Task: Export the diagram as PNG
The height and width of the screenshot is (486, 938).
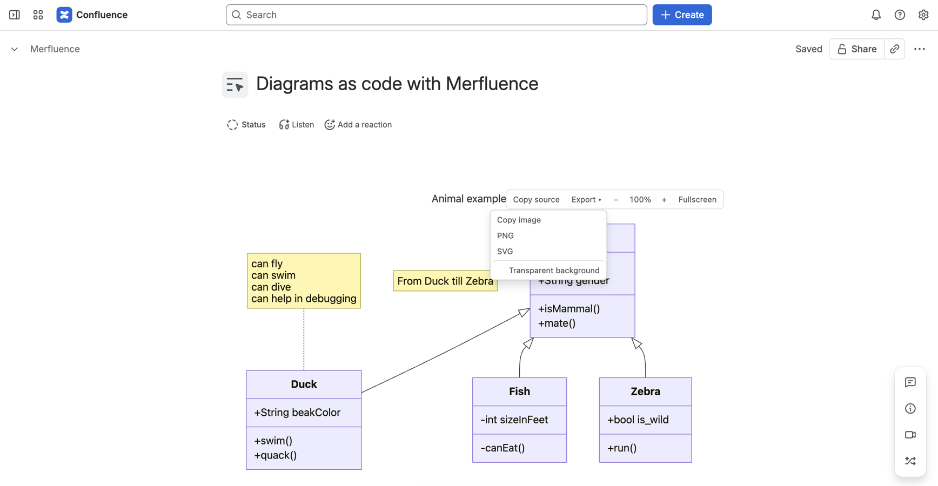Action: tap(548, 235)
